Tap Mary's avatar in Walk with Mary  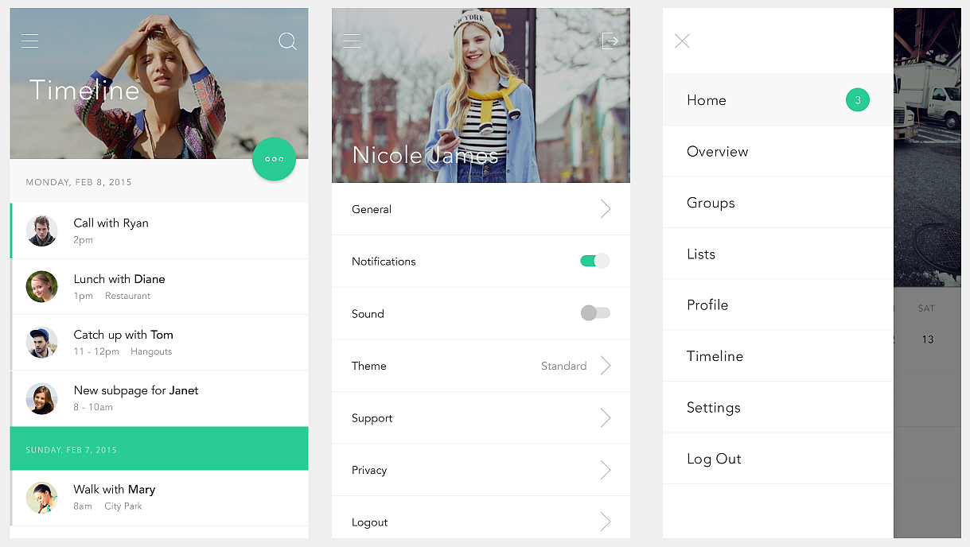41,498
